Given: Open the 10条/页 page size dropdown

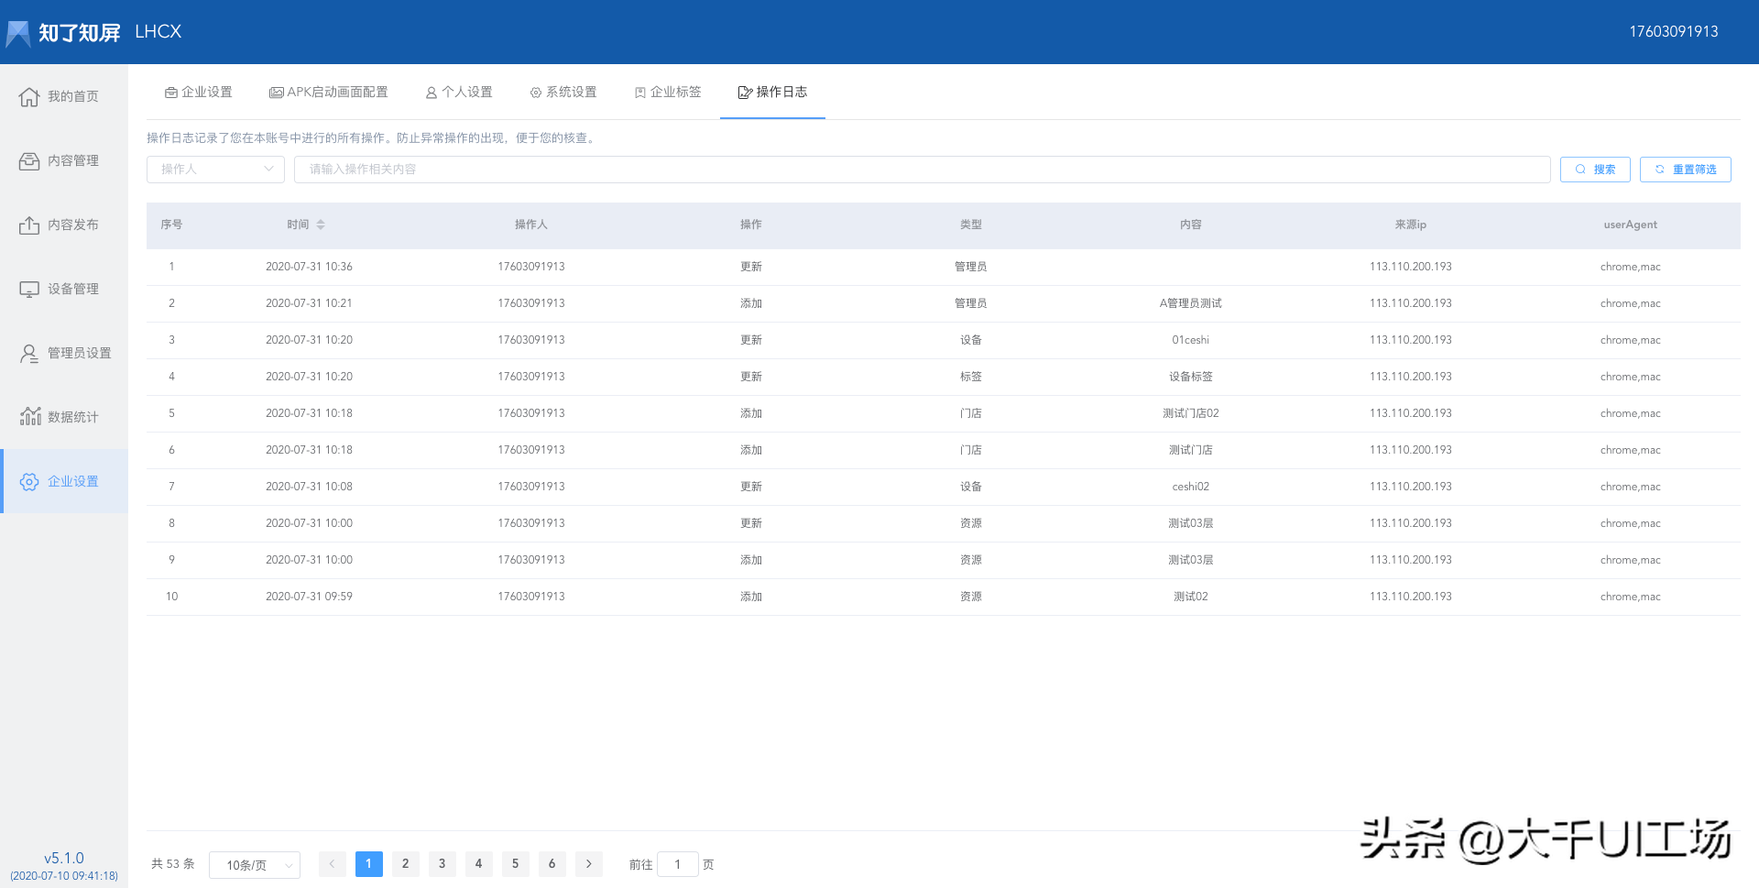Looking at the screenshot, I should tap(255, 865).
